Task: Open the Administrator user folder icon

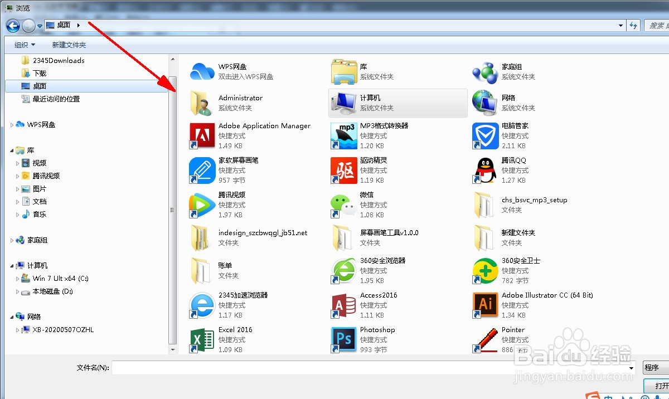Action: (x=202, y=103)
